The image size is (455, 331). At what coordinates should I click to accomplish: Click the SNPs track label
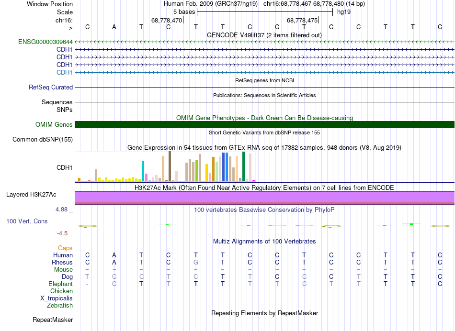tap(65, 110)
